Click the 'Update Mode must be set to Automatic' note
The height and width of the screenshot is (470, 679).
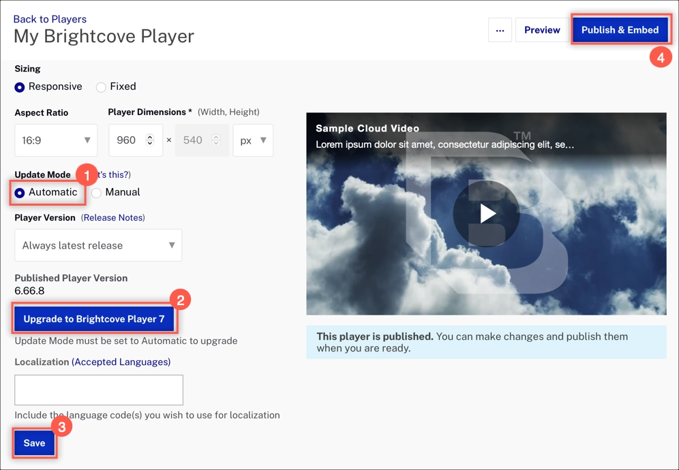point(126,341)
